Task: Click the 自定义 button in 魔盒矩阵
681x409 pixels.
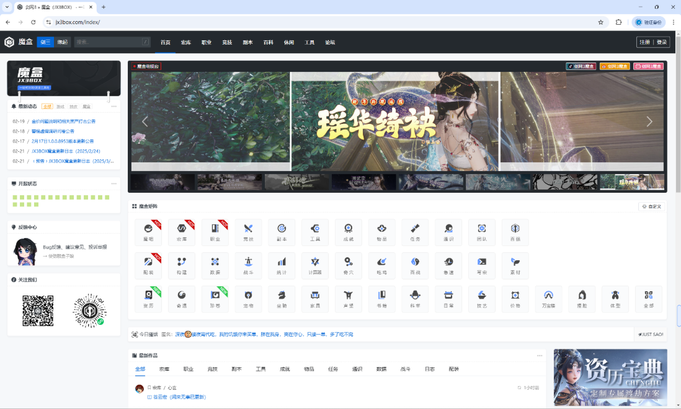Action: 652,206
